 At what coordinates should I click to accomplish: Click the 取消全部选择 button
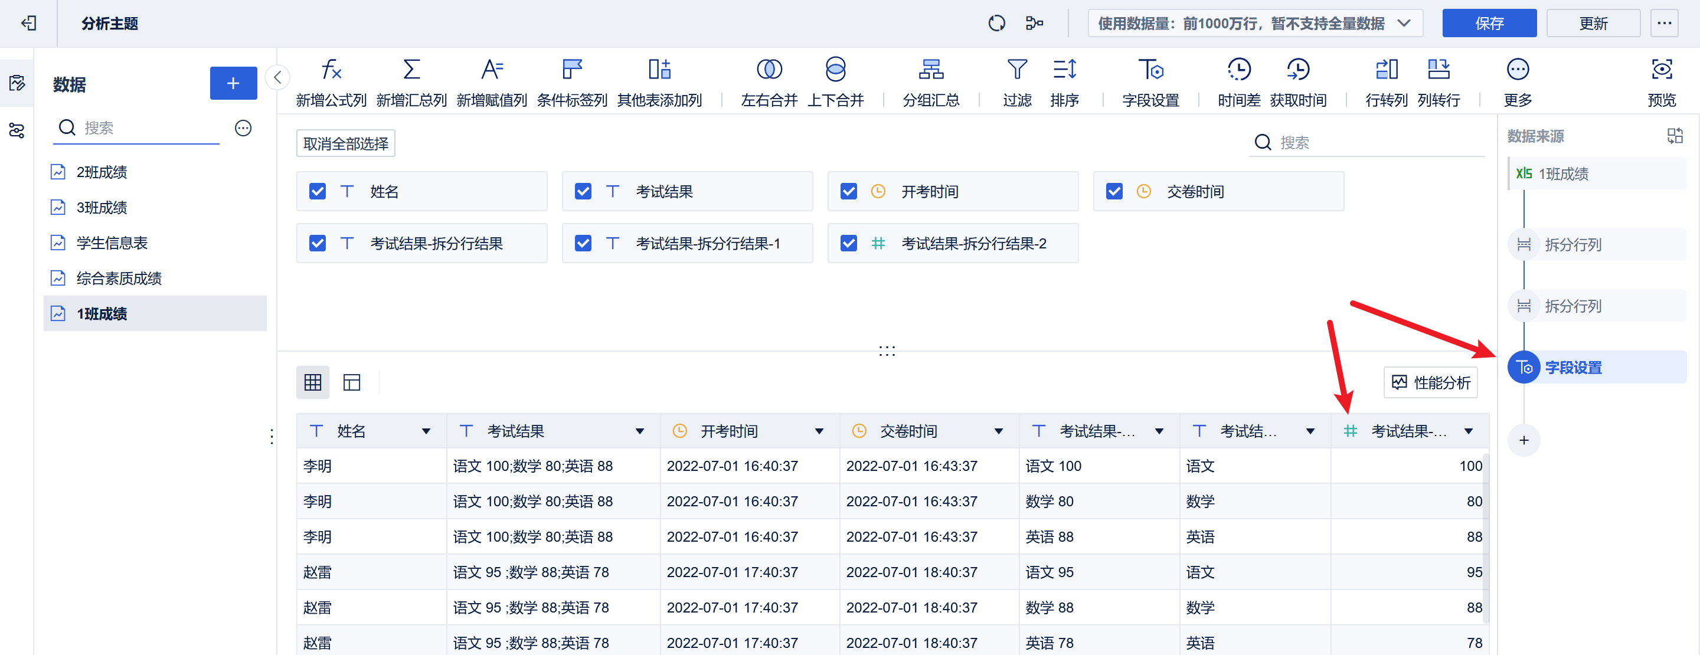346,142
